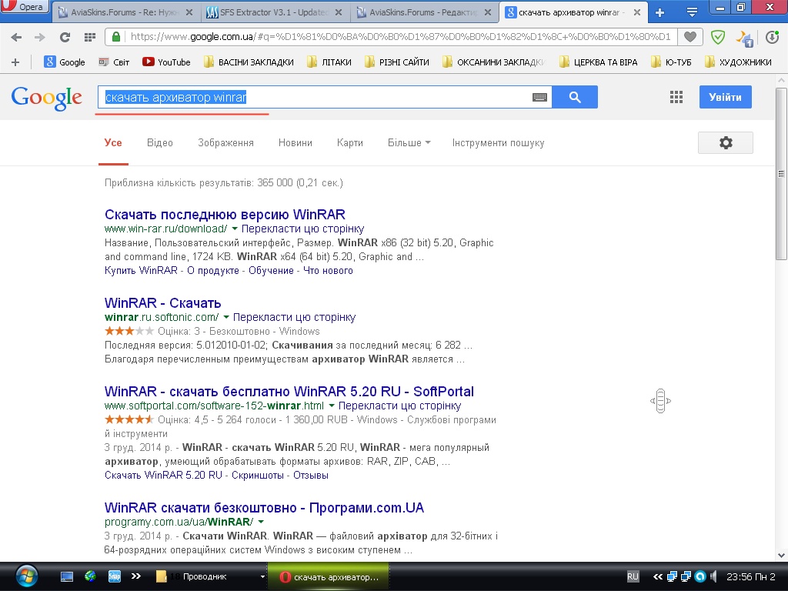The image size is (788, 591).
Task: Select the Новини search tab
Action: pos(295,142)
